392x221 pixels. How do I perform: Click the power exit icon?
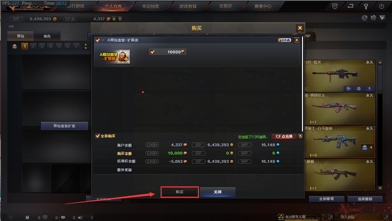[382, 6]
